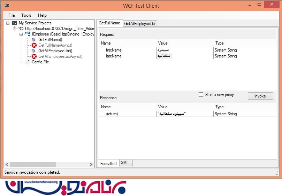Select the My Service Projects root label
Viewport: 282px width, 196px height.
coord(35,23)
